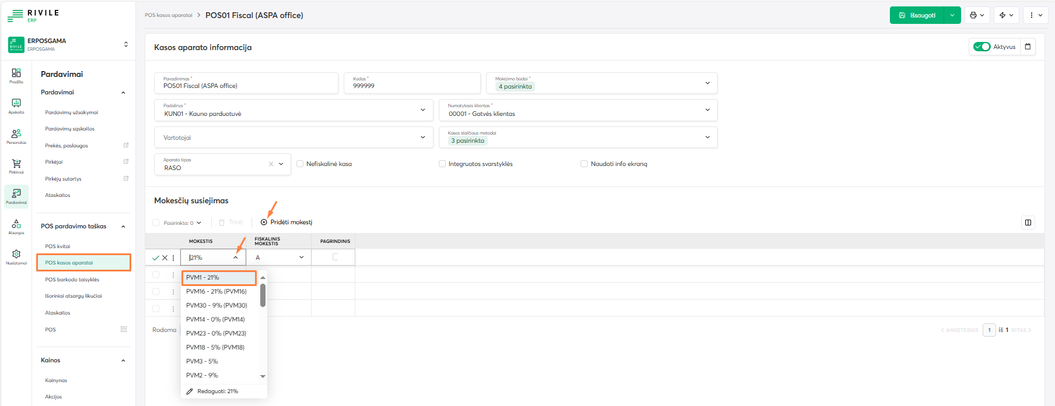1055x406 pixels.
Task: Open the Pradžia home icon in sidebar
Action: point(16,75)
